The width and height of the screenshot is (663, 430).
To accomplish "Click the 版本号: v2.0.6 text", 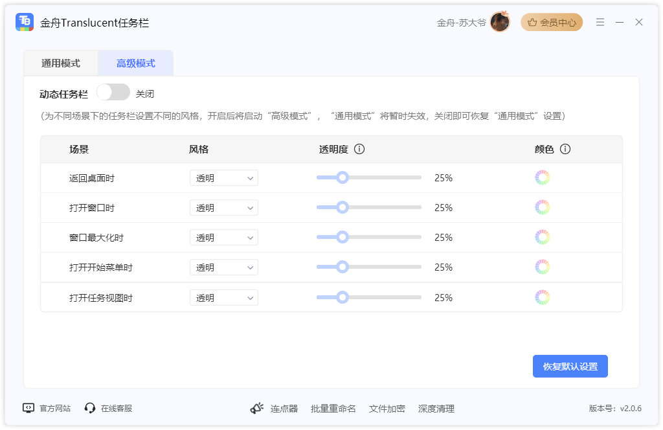I will point(615,409).
